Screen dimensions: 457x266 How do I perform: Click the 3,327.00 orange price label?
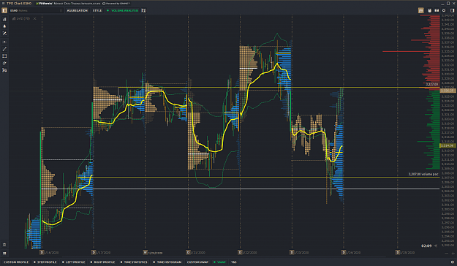[432, 84]
